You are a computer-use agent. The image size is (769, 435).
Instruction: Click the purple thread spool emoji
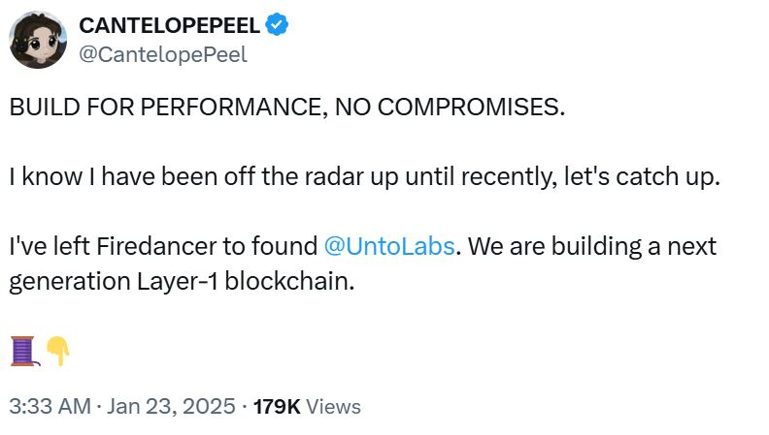click(24, 351)
